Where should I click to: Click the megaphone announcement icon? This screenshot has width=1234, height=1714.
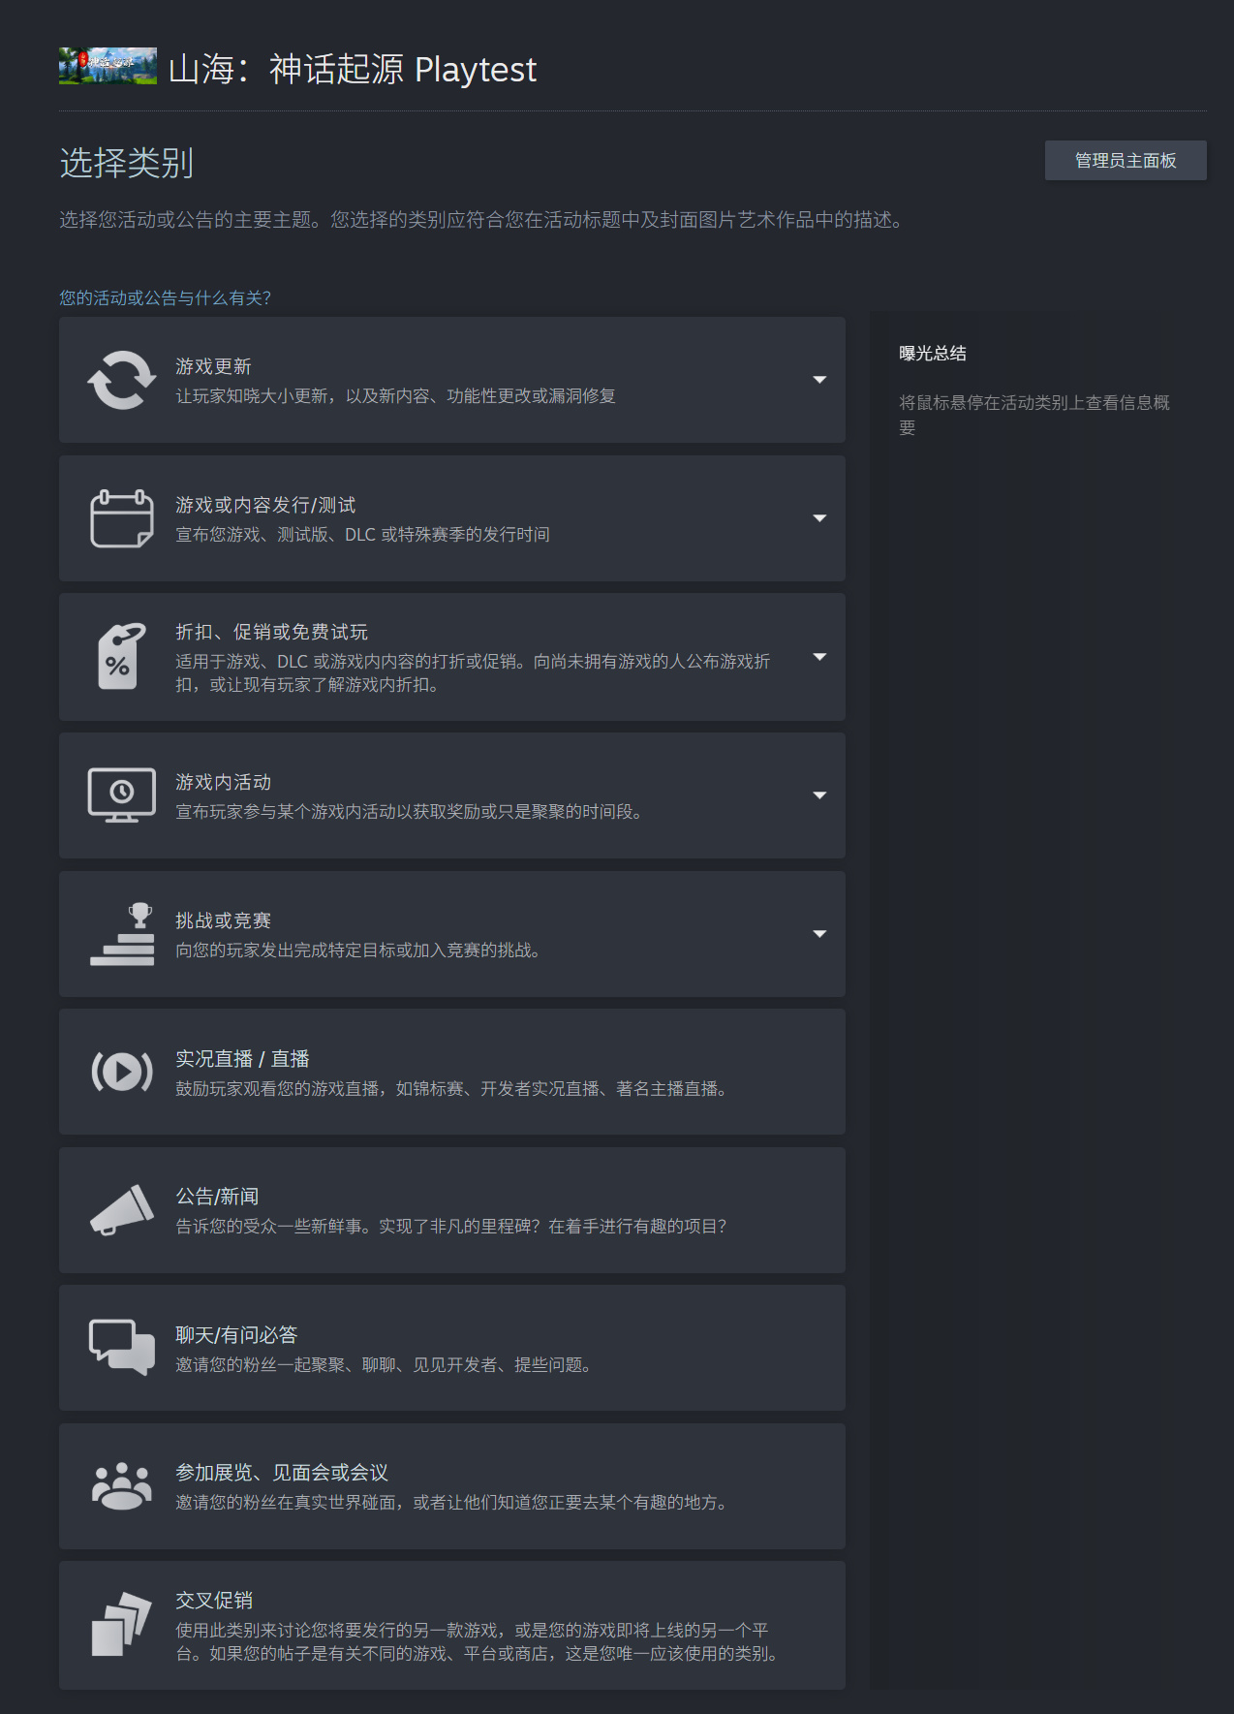click(x=122, y=1210)
